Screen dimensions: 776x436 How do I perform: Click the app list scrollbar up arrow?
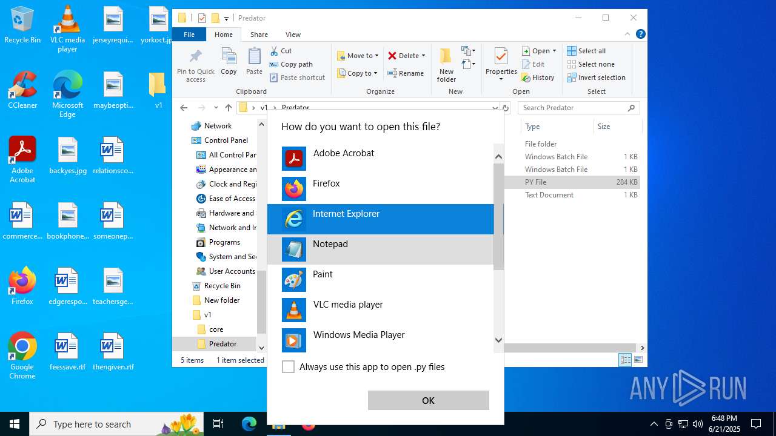tap(499, 157)
